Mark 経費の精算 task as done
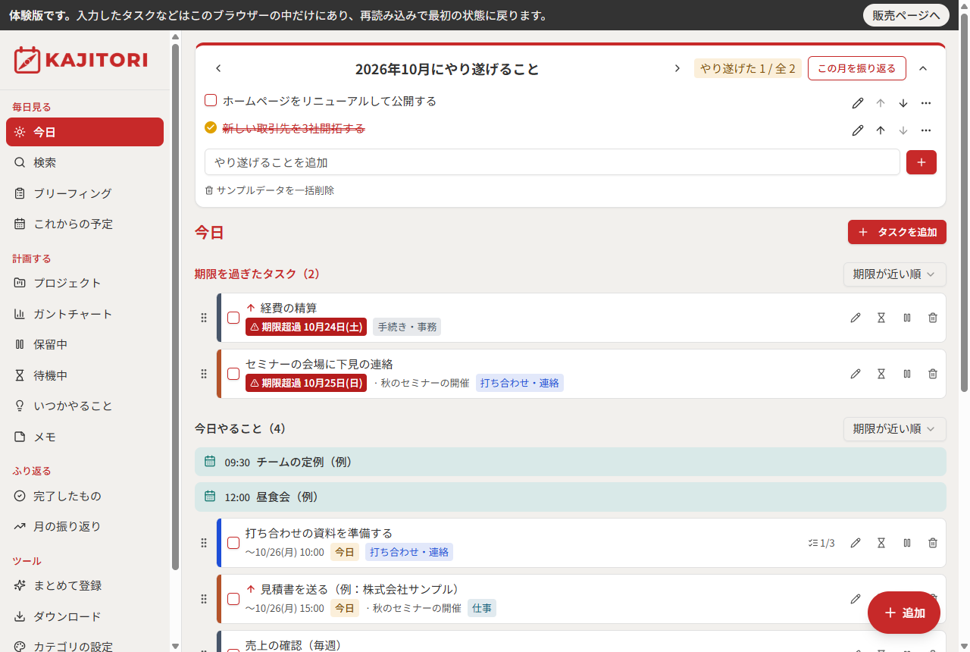Screen dimensions: 970x652 (x=233, y=318)
